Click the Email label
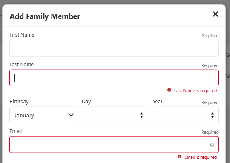Image resolution: width=230 pixels, height=163 pixels. click(x=16, y=131)
